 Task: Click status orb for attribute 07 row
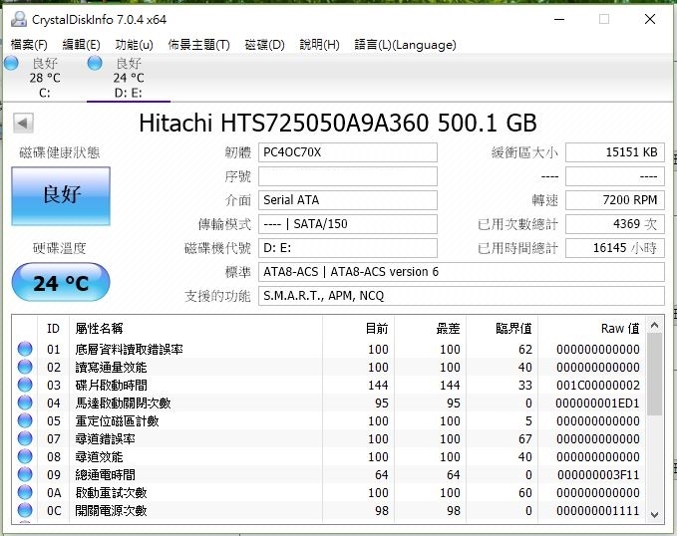point(25,438)
